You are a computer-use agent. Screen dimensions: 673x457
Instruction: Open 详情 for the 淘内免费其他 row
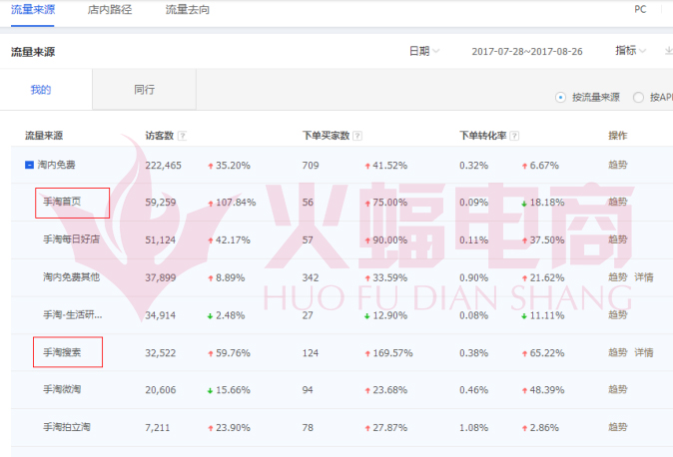pyautogui.click(x=644, y=277)
